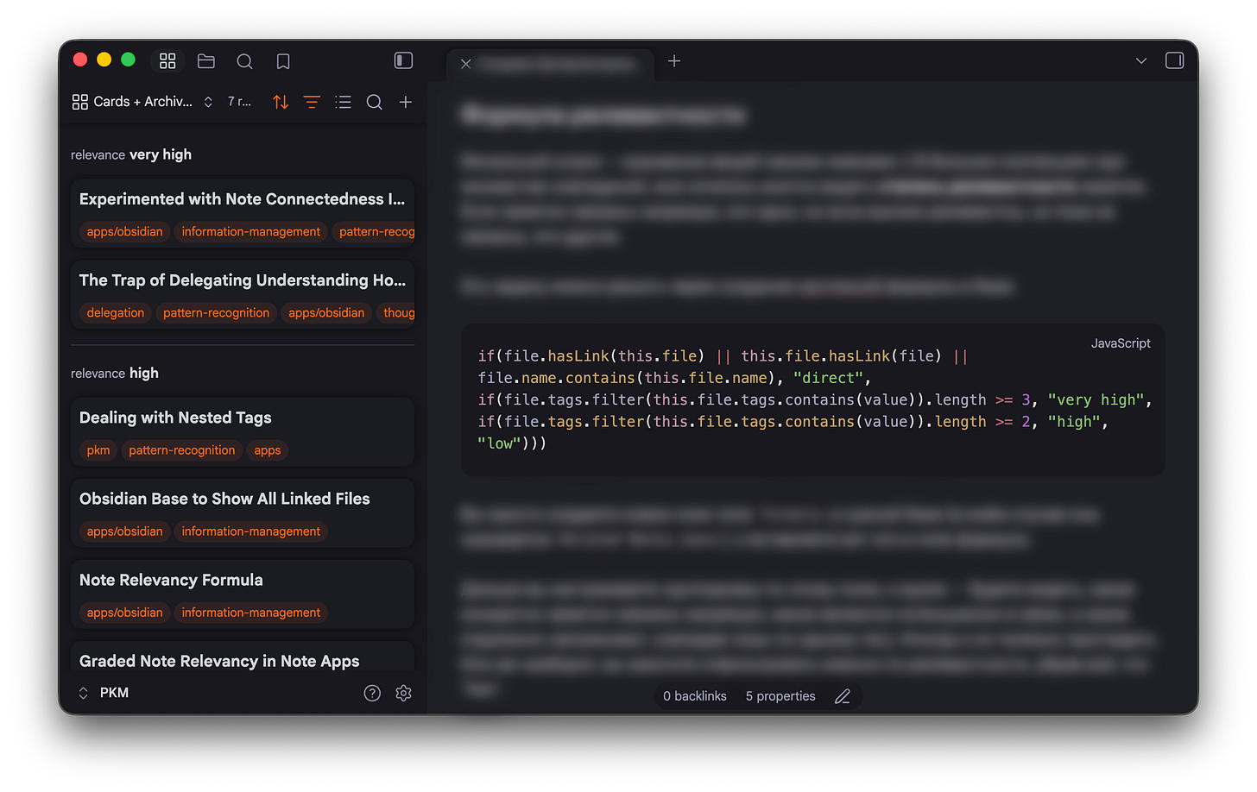Open card Experimented with Note Connectedness
Viewport: 1257px width, 792px height.
tap(243, 213)
